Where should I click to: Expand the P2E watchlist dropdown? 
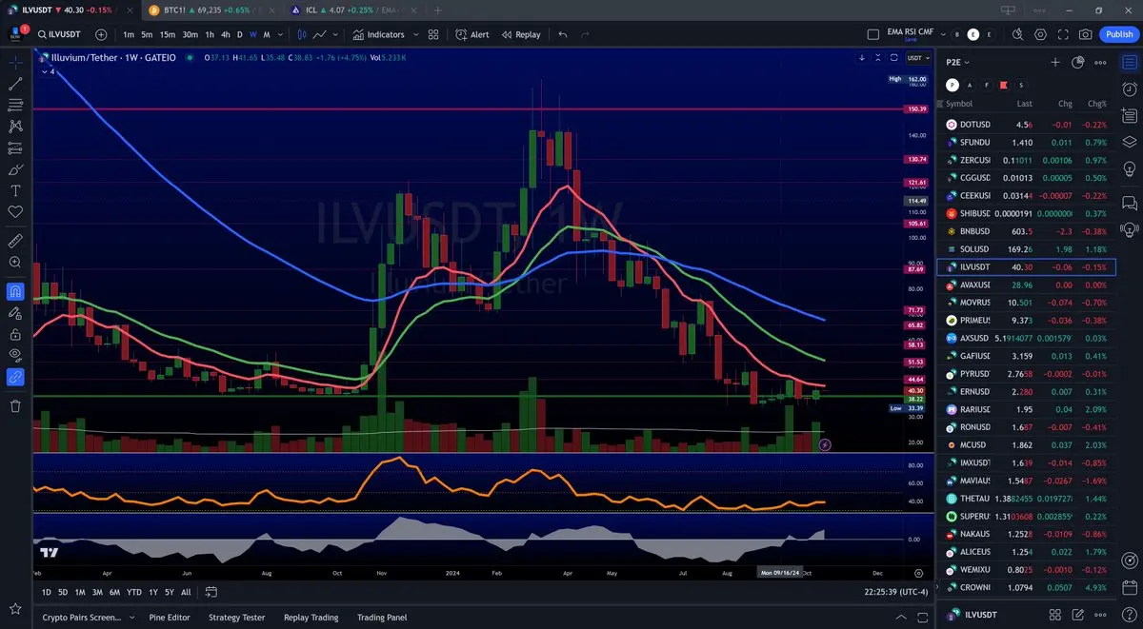(x=957, y=62)
